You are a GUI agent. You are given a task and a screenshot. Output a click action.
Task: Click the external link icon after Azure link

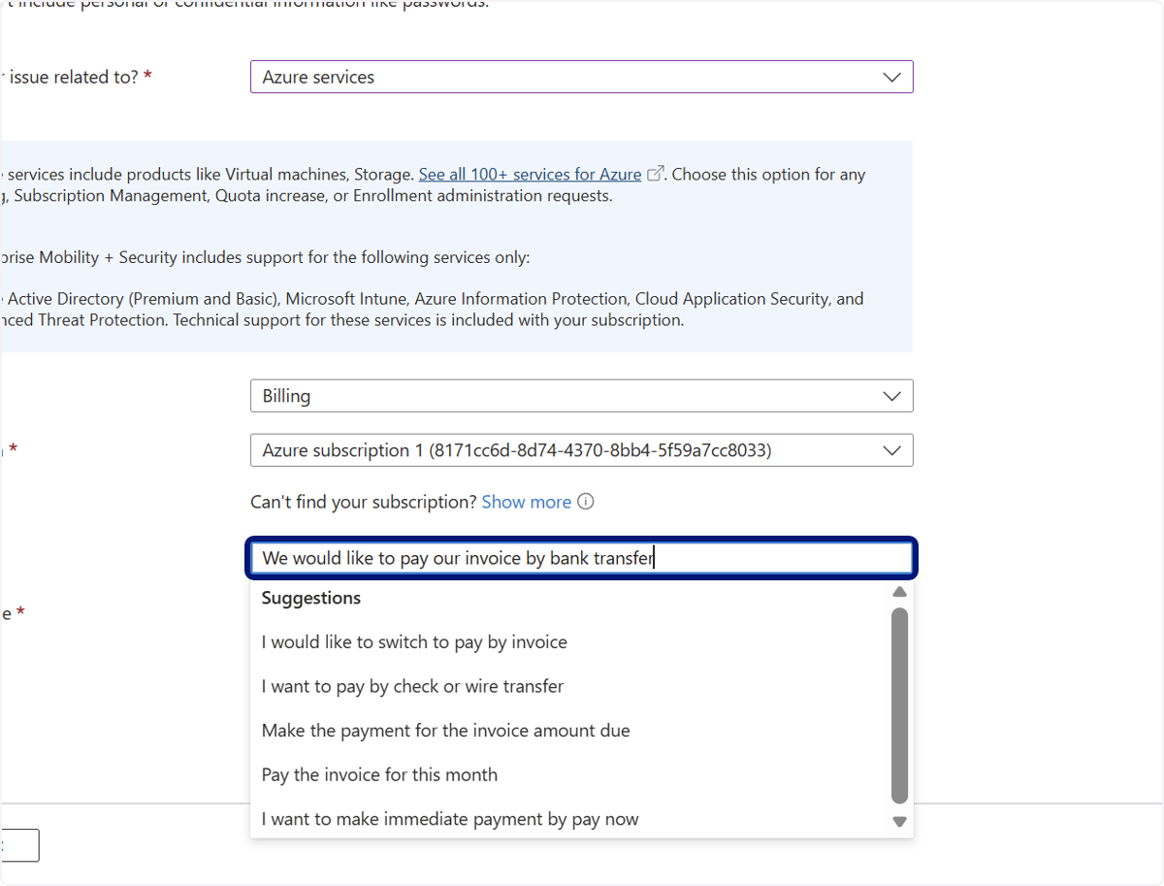[x=656, y=175]
